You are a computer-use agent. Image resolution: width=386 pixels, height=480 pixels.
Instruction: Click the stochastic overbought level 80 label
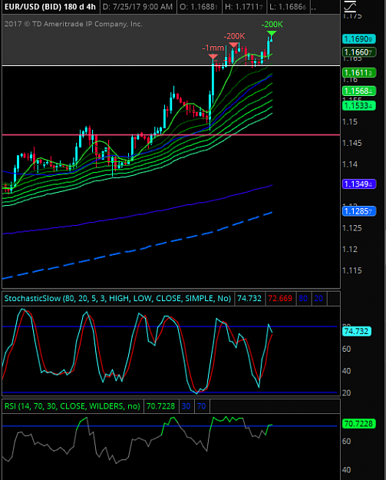[x=303, y=298]
